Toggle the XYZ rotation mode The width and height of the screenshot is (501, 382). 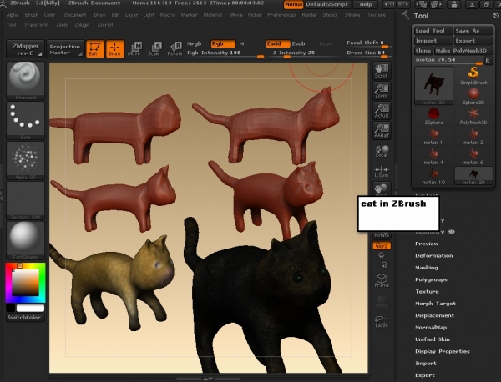click(x=382, y=245)
